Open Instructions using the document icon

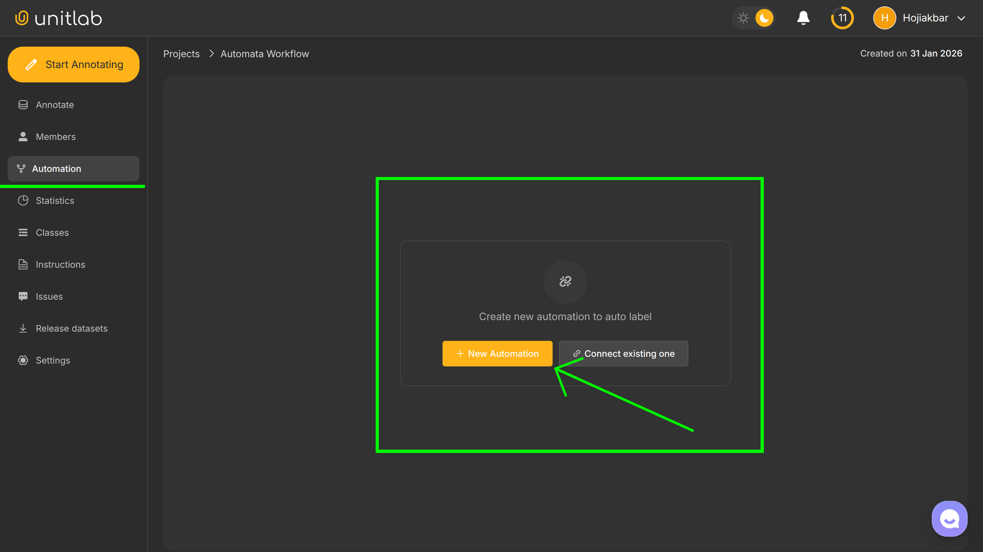click(23, 264)
